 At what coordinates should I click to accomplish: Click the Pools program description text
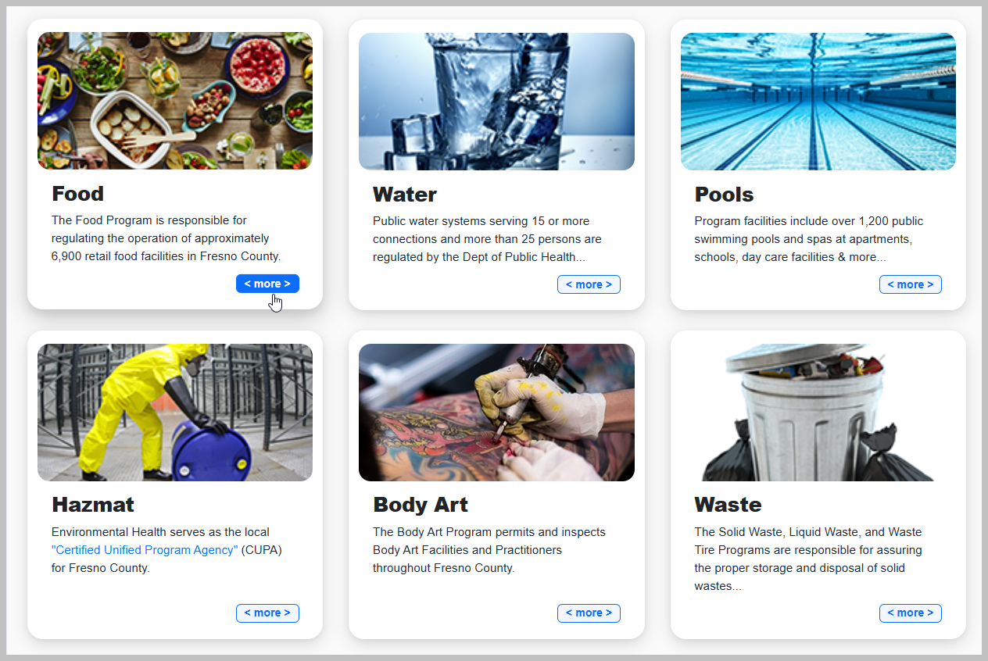809,239
